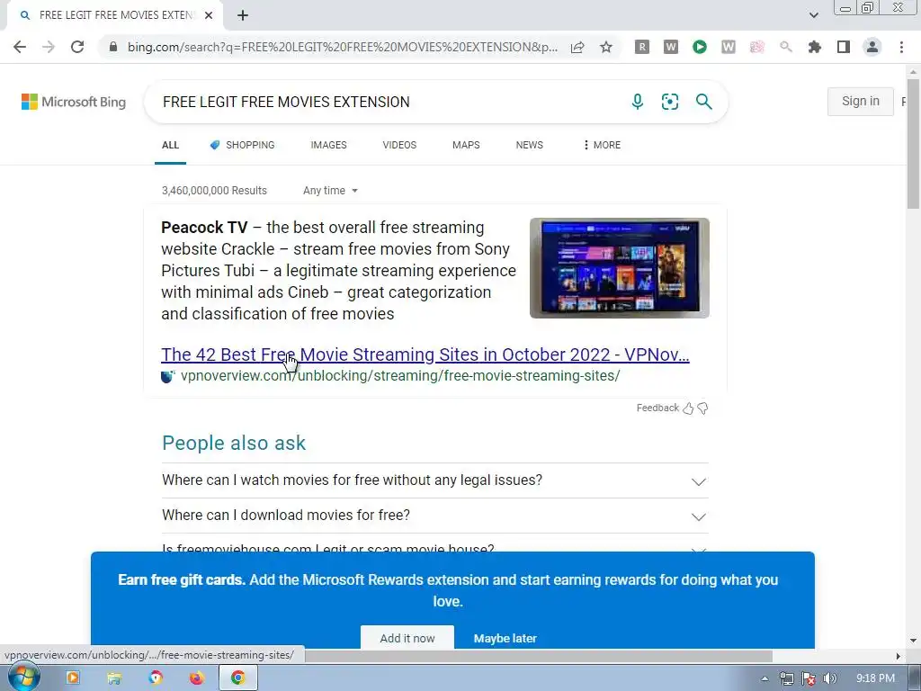This screenshot has width=921, height=691.
Task: Expand 'Where can I download movies for free?'
Action: [x=434, y=516]
